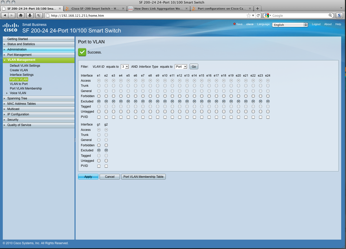Click the magnifier icon in the Google search box
The width and height of the screenshot is (346, 249).
[330, 15]
